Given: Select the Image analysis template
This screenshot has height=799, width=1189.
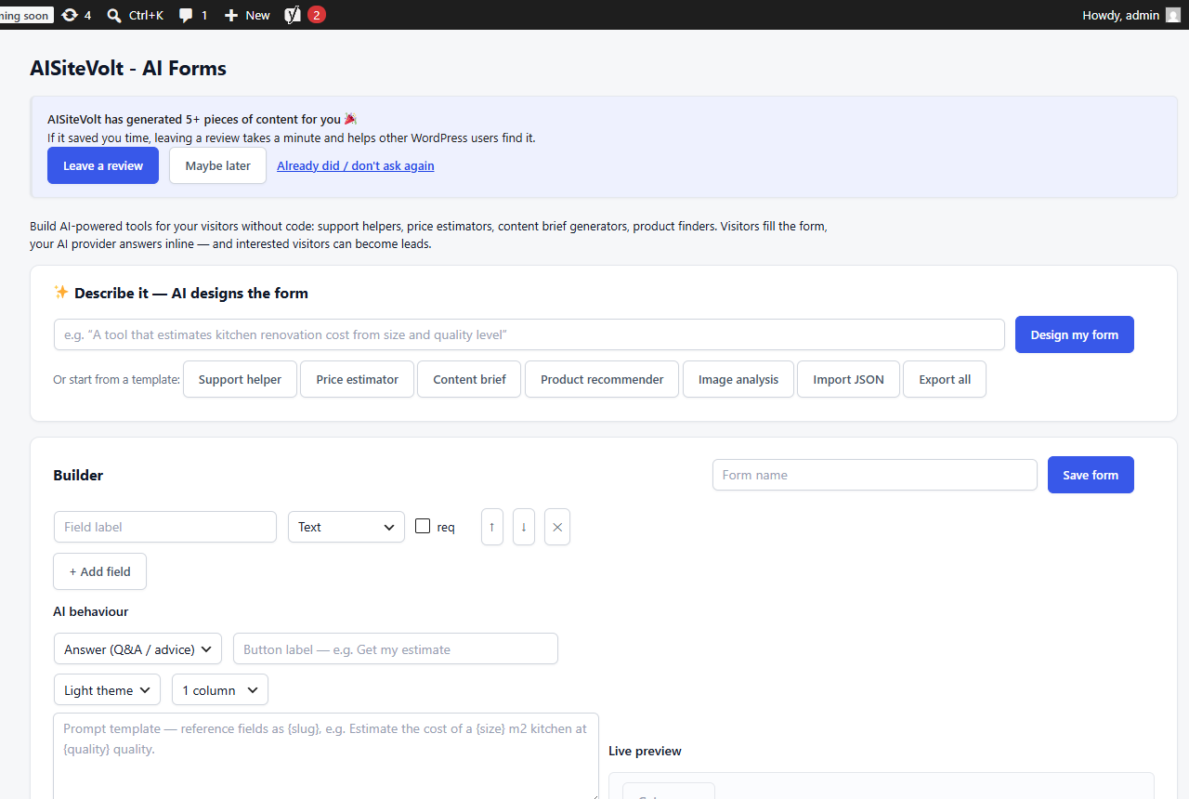Looking at the screenshot, I should [738, 379].
